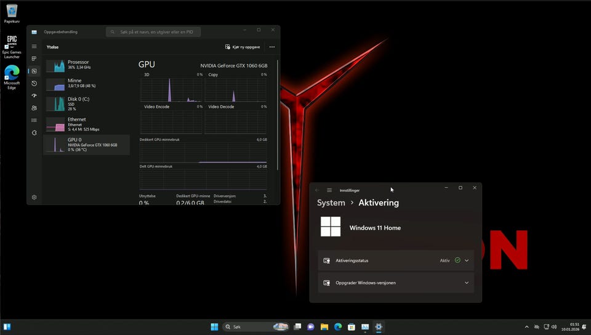
Task: Open the Users page in Task Manager
Action: tap(34, 108)
